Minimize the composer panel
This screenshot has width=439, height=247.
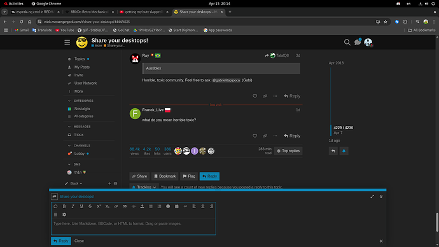[x=381, y=197]
